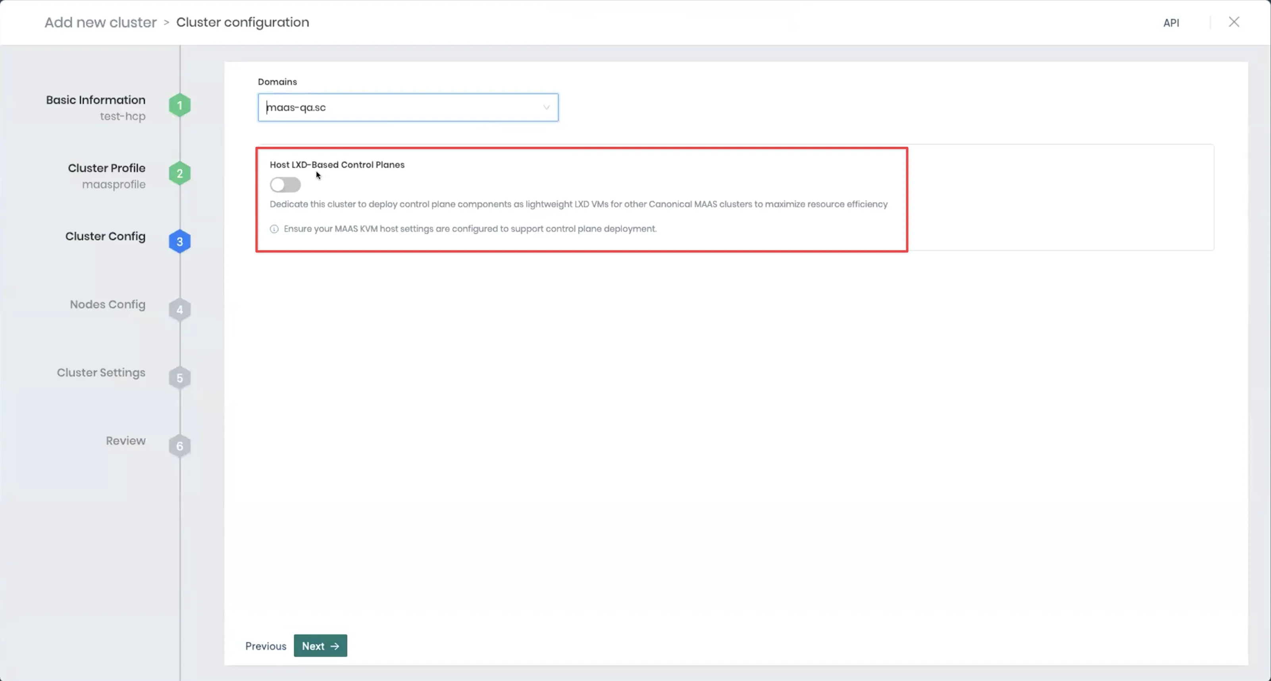Screen dimensions: 1271x681
Task: Click Add new cluster breadcrumb
Action: 101,22
